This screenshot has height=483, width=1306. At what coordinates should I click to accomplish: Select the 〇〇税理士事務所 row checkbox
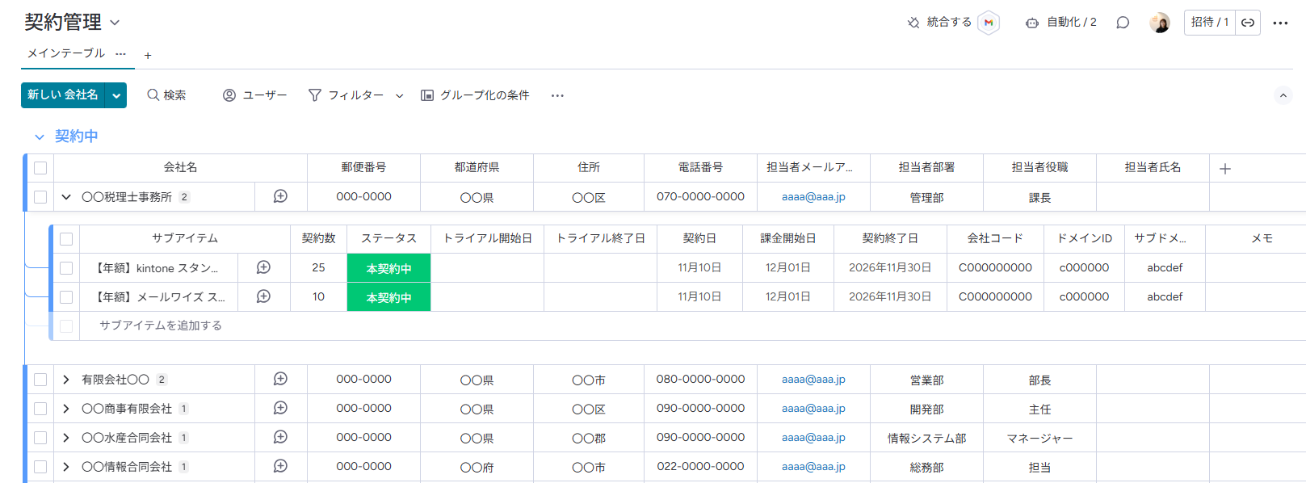click(x=40, y=197)
